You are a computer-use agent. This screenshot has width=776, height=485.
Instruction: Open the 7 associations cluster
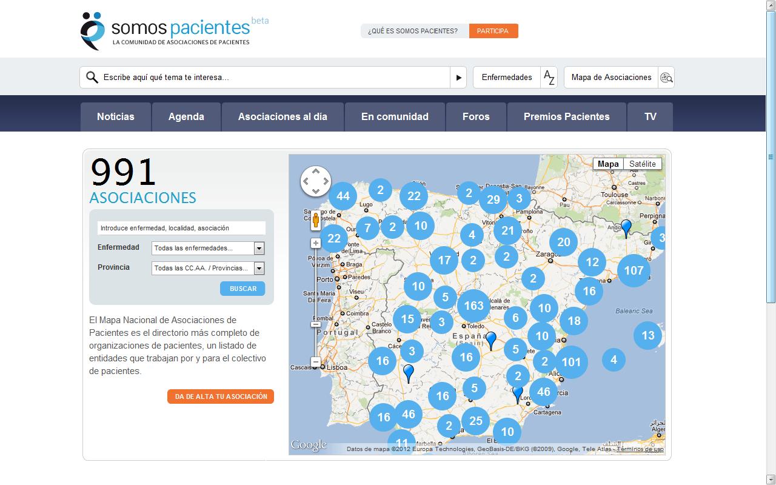pyautogui.click(x=367, y=229)
